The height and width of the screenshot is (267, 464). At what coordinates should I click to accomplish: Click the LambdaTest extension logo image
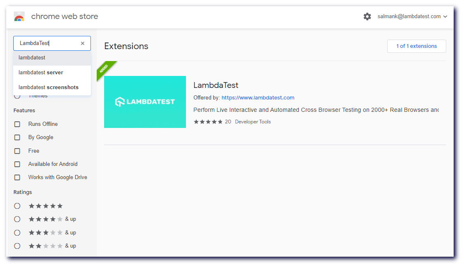(145, 102)
